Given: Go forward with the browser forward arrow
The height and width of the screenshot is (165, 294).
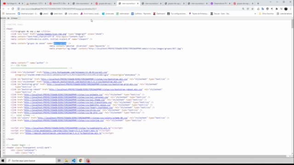Looking at the screenshot, I should (x=8, y=9).
